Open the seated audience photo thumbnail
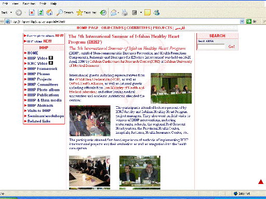Viewport: 266px width, 199px height. (90, 121)
